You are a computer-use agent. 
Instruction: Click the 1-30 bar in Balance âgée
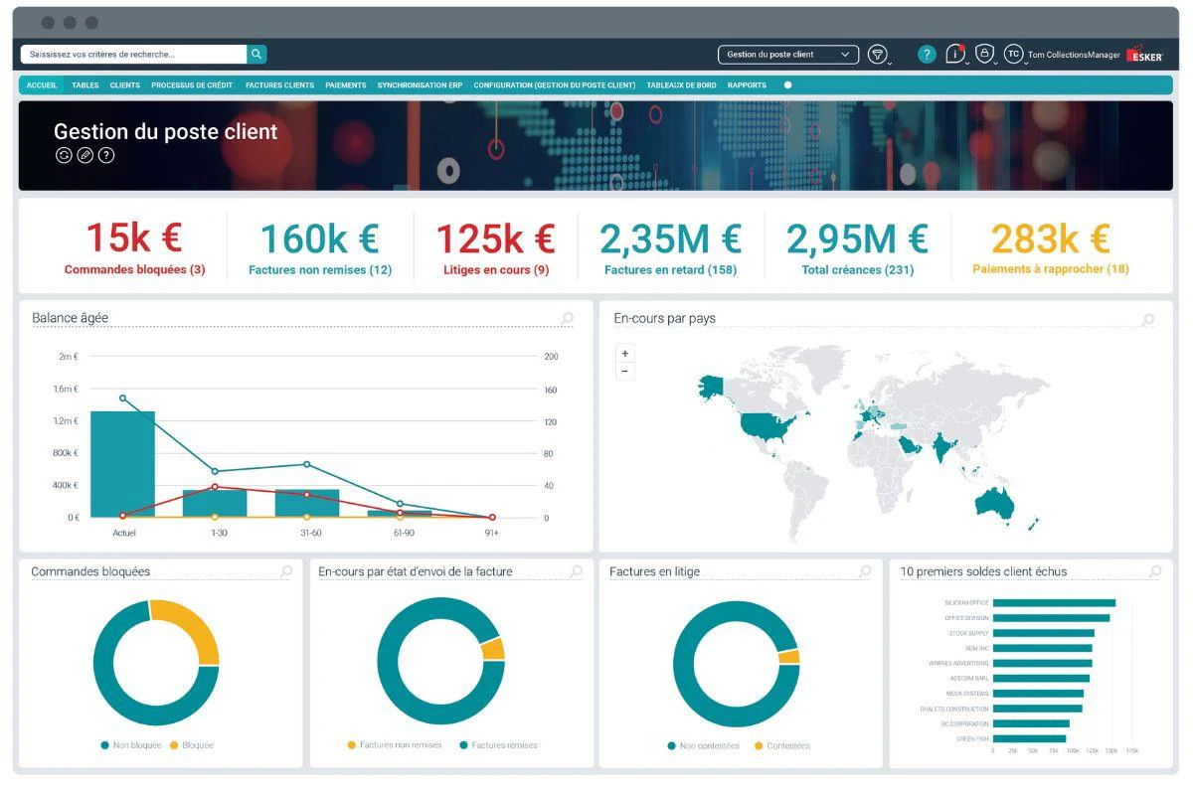[215, 503]
